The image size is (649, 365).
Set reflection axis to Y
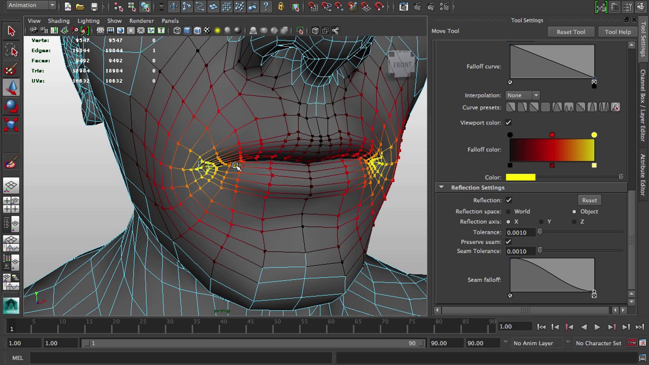(541, 222)
